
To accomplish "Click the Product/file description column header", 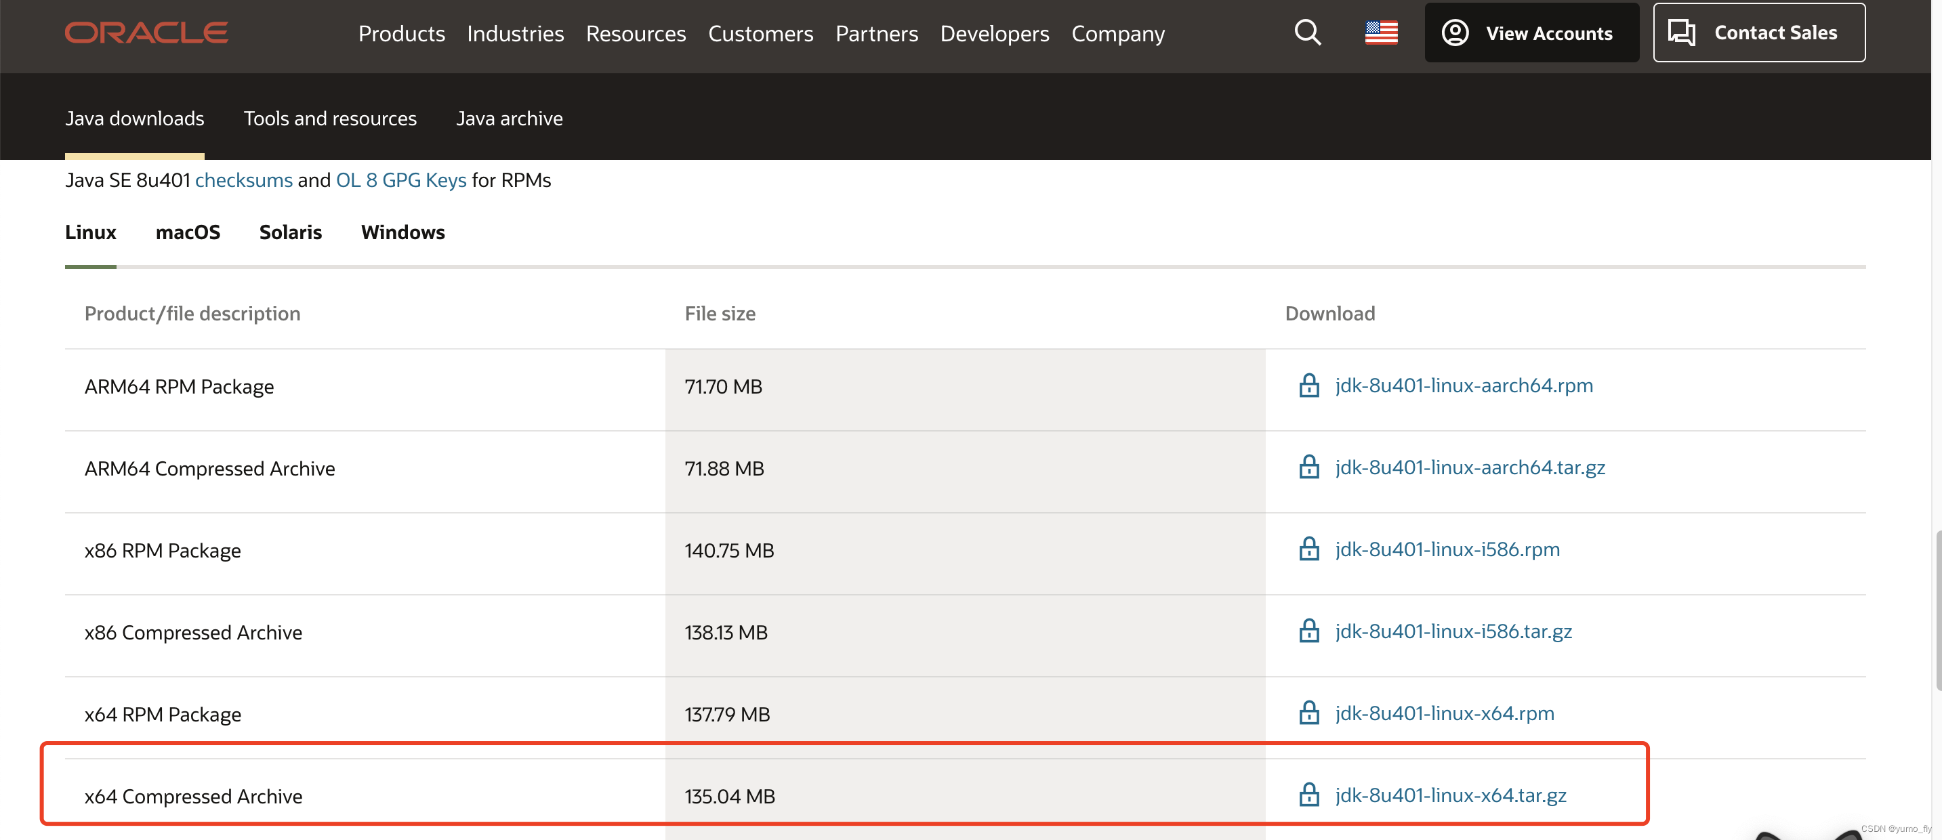I will (192, 314).
